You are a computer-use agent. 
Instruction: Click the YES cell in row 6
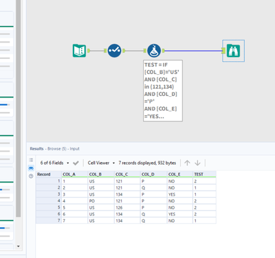(180, 214)
